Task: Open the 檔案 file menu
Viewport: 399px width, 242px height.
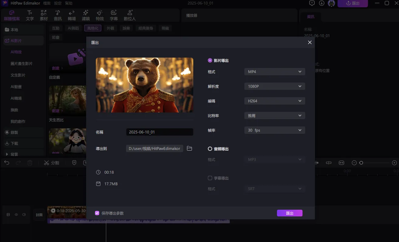Action: (47, 3)
